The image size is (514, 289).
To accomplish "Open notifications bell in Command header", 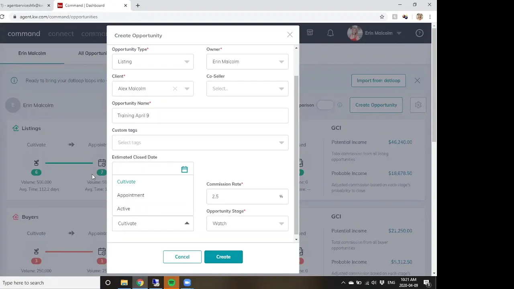I will click(330, 33).
